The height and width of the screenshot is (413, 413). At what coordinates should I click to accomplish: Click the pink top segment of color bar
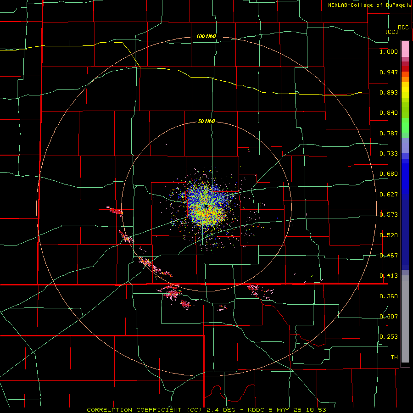(405, 49)
